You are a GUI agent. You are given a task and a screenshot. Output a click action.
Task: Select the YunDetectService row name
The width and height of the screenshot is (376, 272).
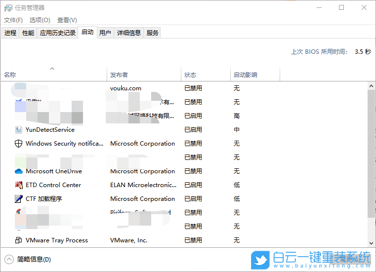(x=50, y=130)
